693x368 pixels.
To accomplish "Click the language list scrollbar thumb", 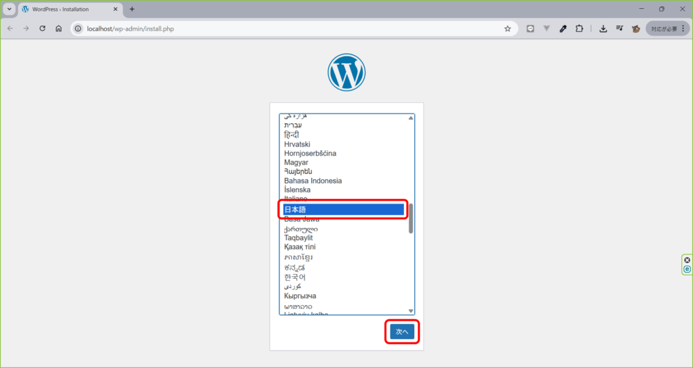I will tap(411, 218).
